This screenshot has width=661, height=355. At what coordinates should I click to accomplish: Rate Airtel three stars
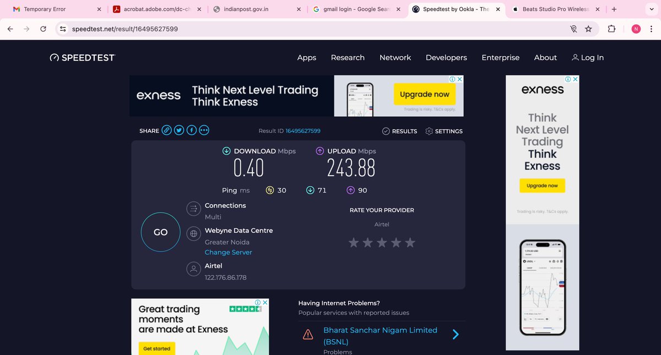click(382, 242)
